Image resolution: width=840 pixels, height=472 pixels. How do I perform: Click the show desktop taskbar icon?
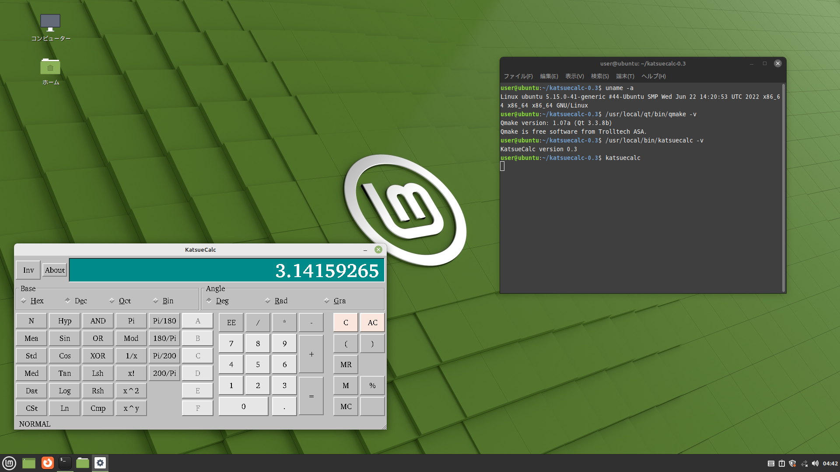tap(29, 463)
